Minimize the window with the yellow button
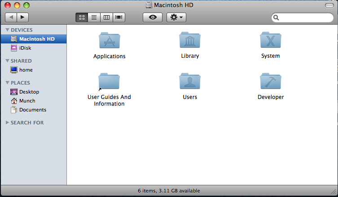The height and width of the screenshot is (197, 338). [x=17, y=5]
